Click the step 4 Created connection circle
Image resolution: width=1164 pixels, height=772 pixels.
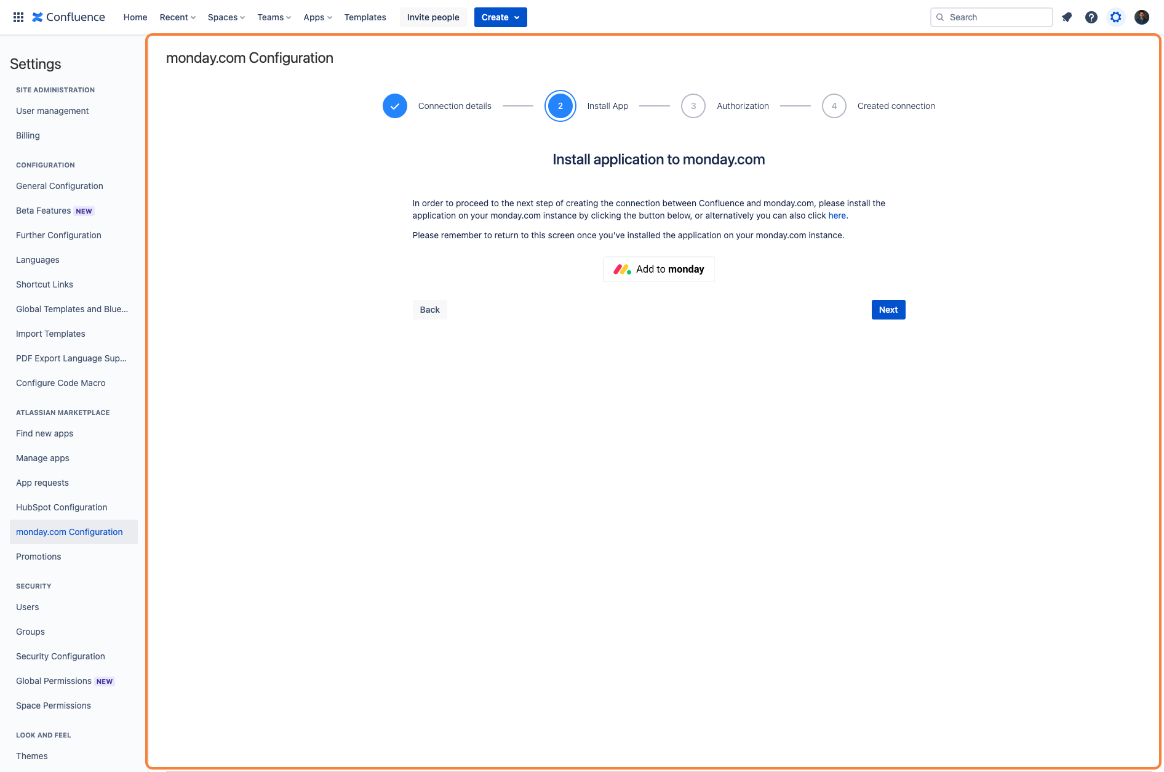(834, 106)
